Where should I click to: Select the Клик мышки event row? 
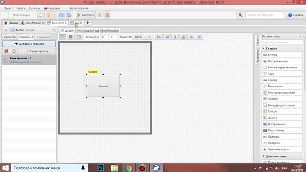[x=29, y=60]
